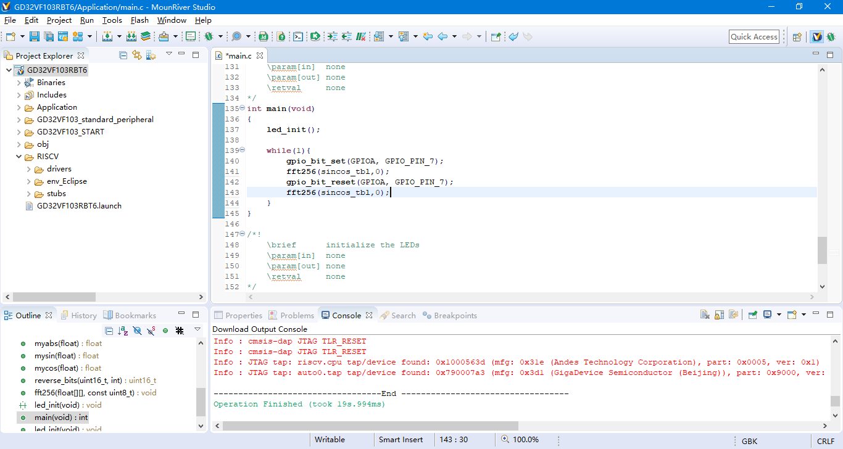Click the monitor icon in the toolbar
This screenshot has width=843, height=449.
click(x=191, y=36)
